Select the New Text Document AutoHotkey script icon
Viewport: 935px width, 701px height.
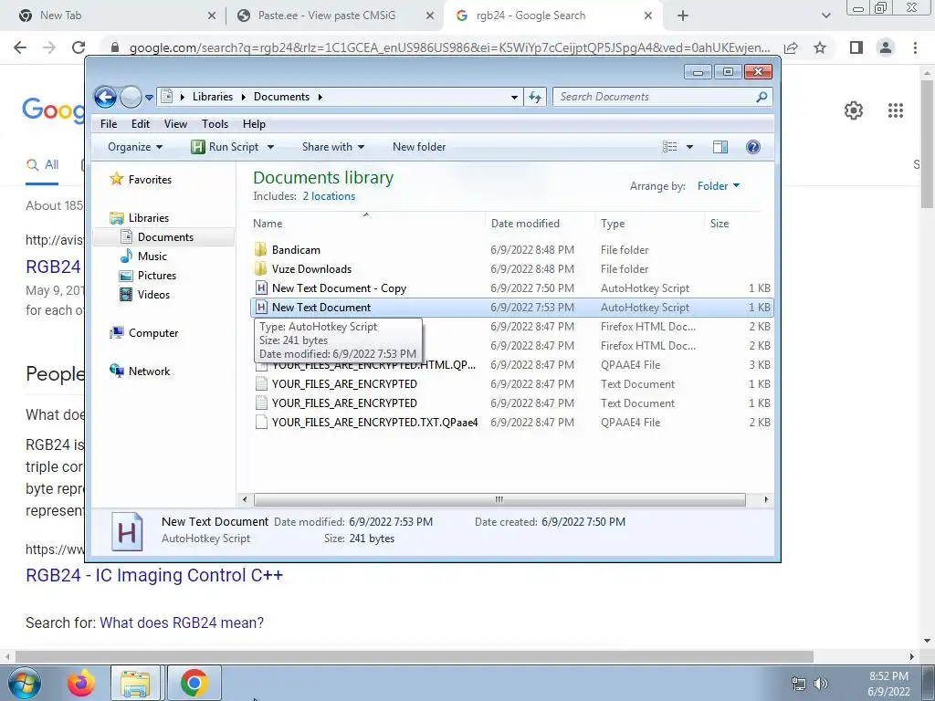click(260, 308)
